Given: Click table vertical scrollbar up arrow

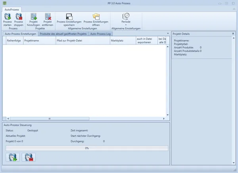Looking at the screenshot, I should click(x=167, y=47).
